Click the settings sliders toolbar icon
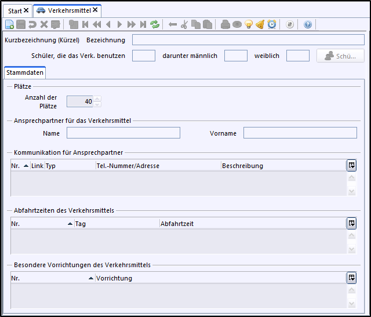 pyautogui.click(x=290, y=24)
